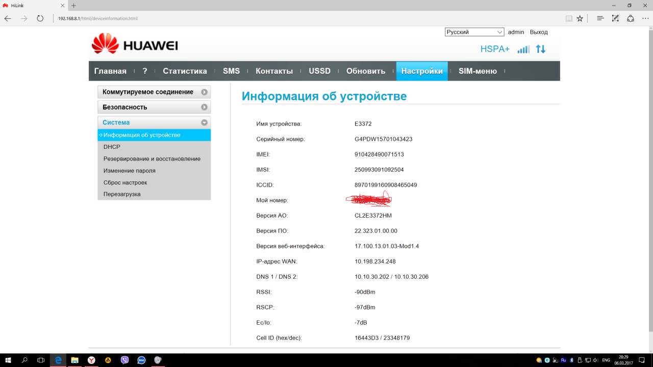Viewport: 653px width, 367px height.
Task: Click the admin user link
Action: pos(516,32)
